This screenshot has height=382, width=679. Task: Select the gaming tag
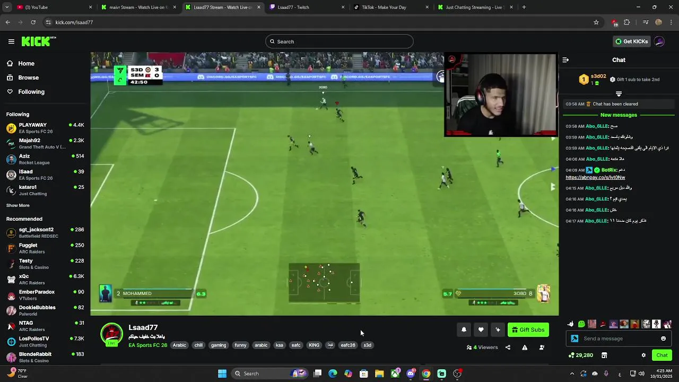pyautogui.click(x=219, y=345)
